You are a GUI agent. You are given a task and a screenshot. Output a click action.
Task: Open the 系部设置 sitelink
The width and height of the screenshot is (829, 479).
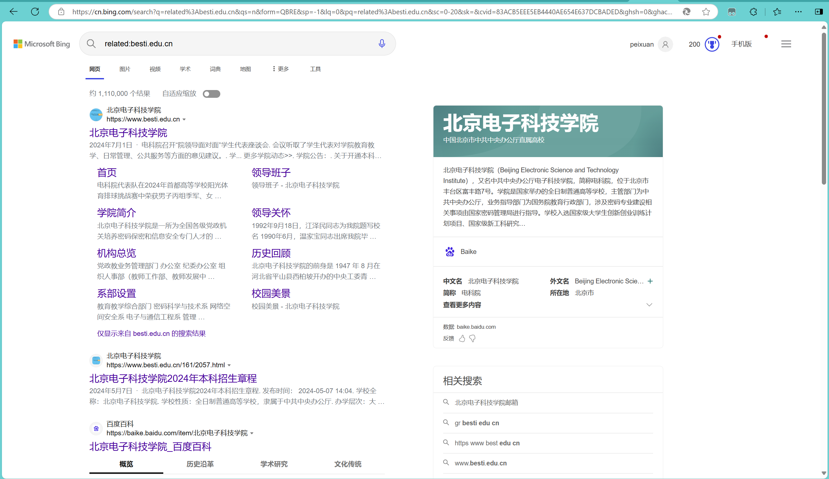(x=116, y=293)
